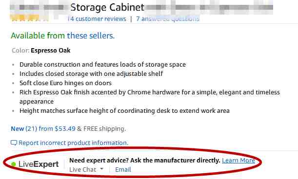Click the 'Need expert advice?' heading
The height and width of the screenshot is (179, 298).
click(x=145, y=161)
